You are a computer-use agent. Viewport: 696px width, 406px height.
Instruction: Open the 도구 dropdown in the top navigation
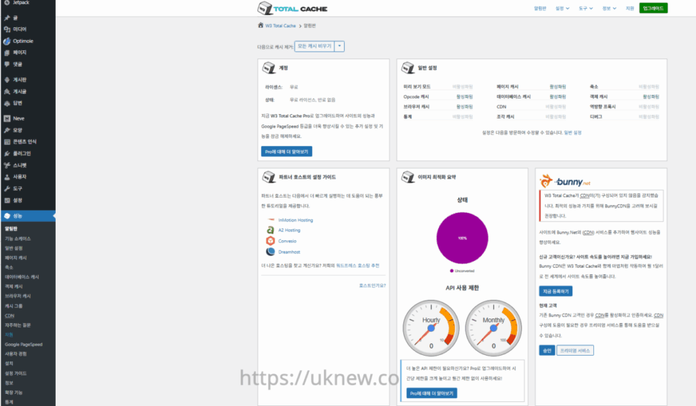585,8
